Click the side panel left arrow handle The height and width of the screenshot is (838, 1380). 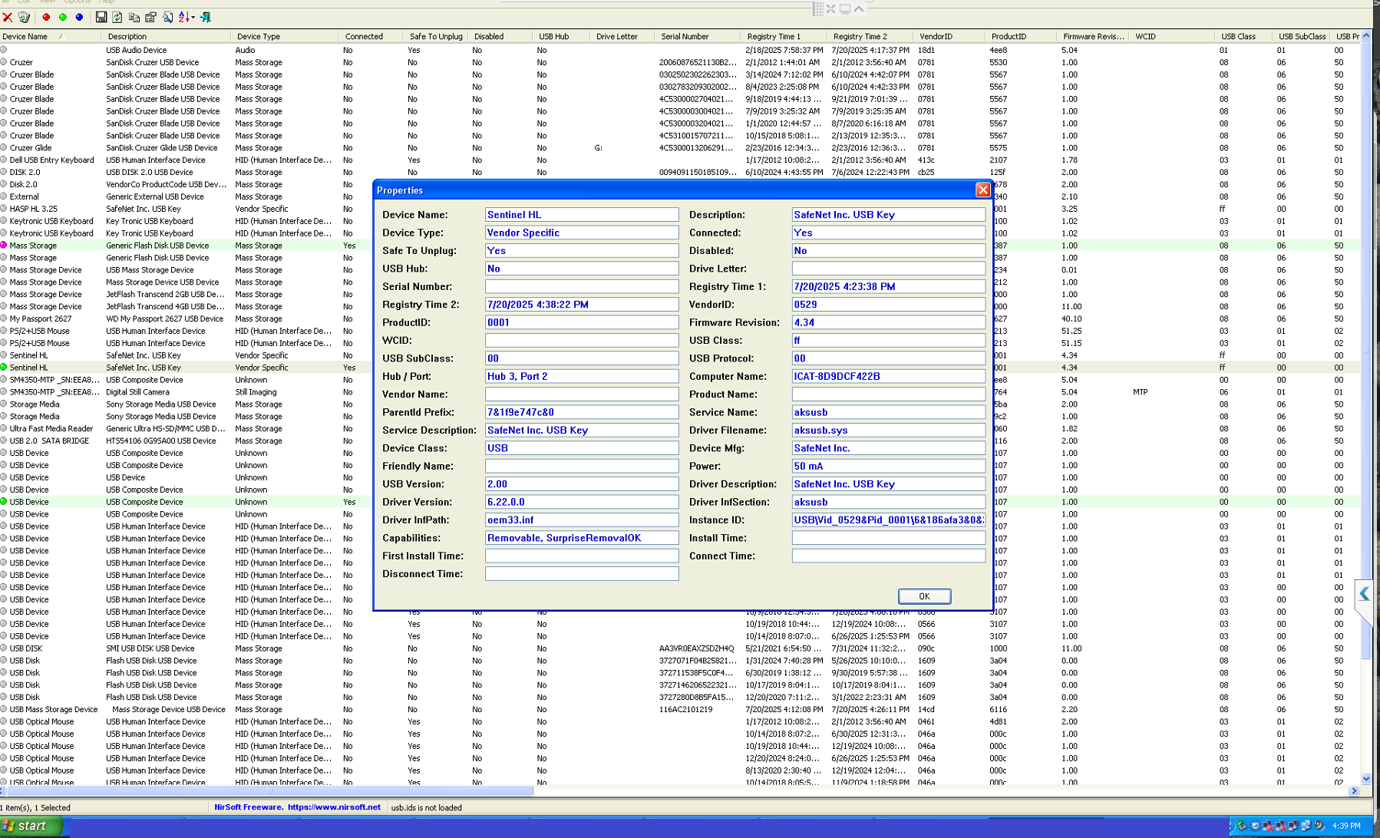[1364, 593]
